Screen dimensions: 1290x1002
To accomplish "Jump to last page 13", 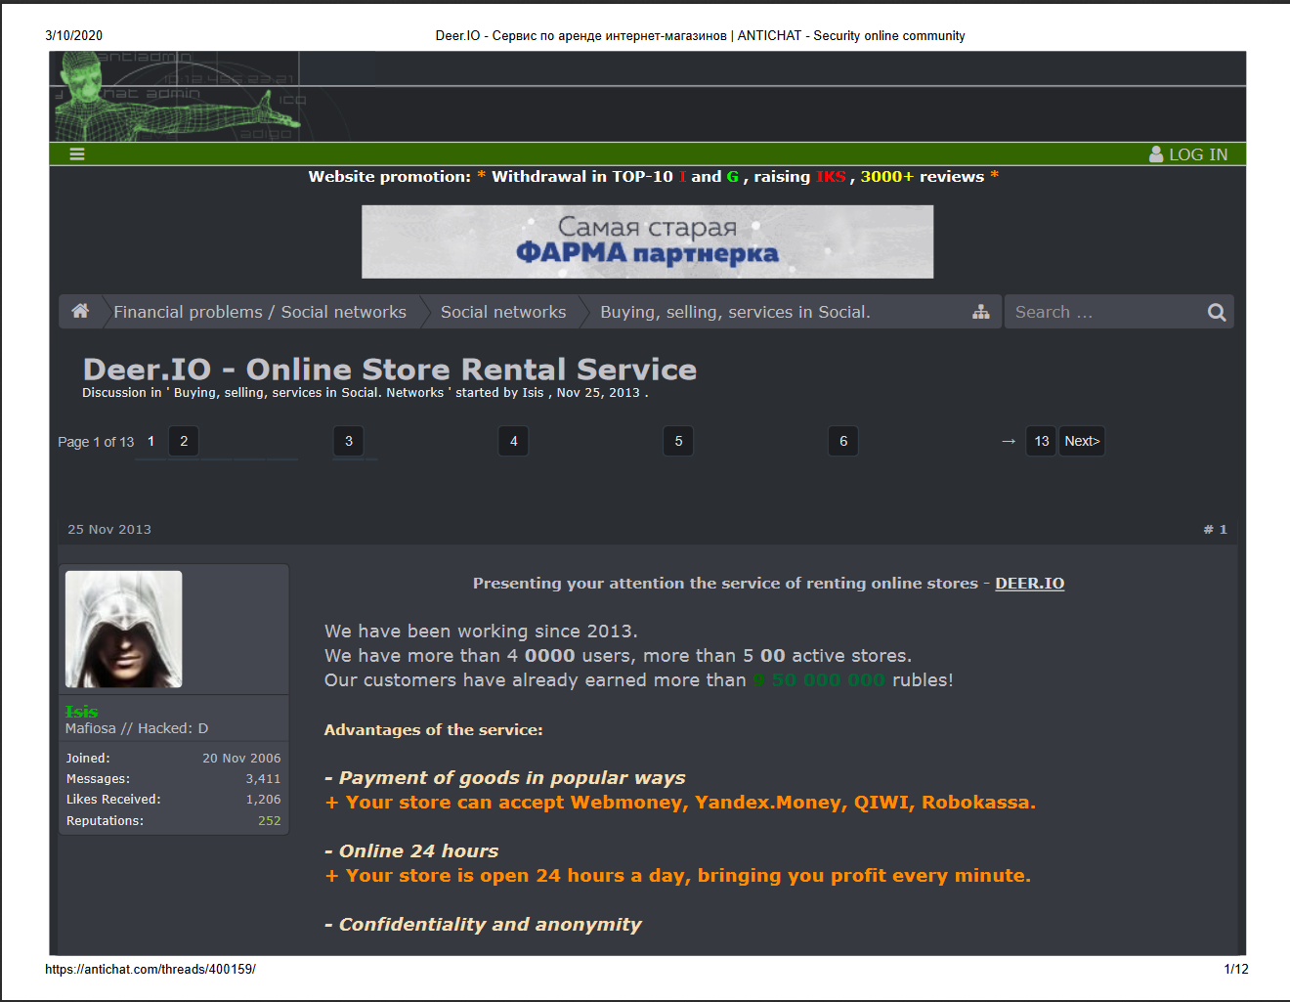I will [1041, 441].
